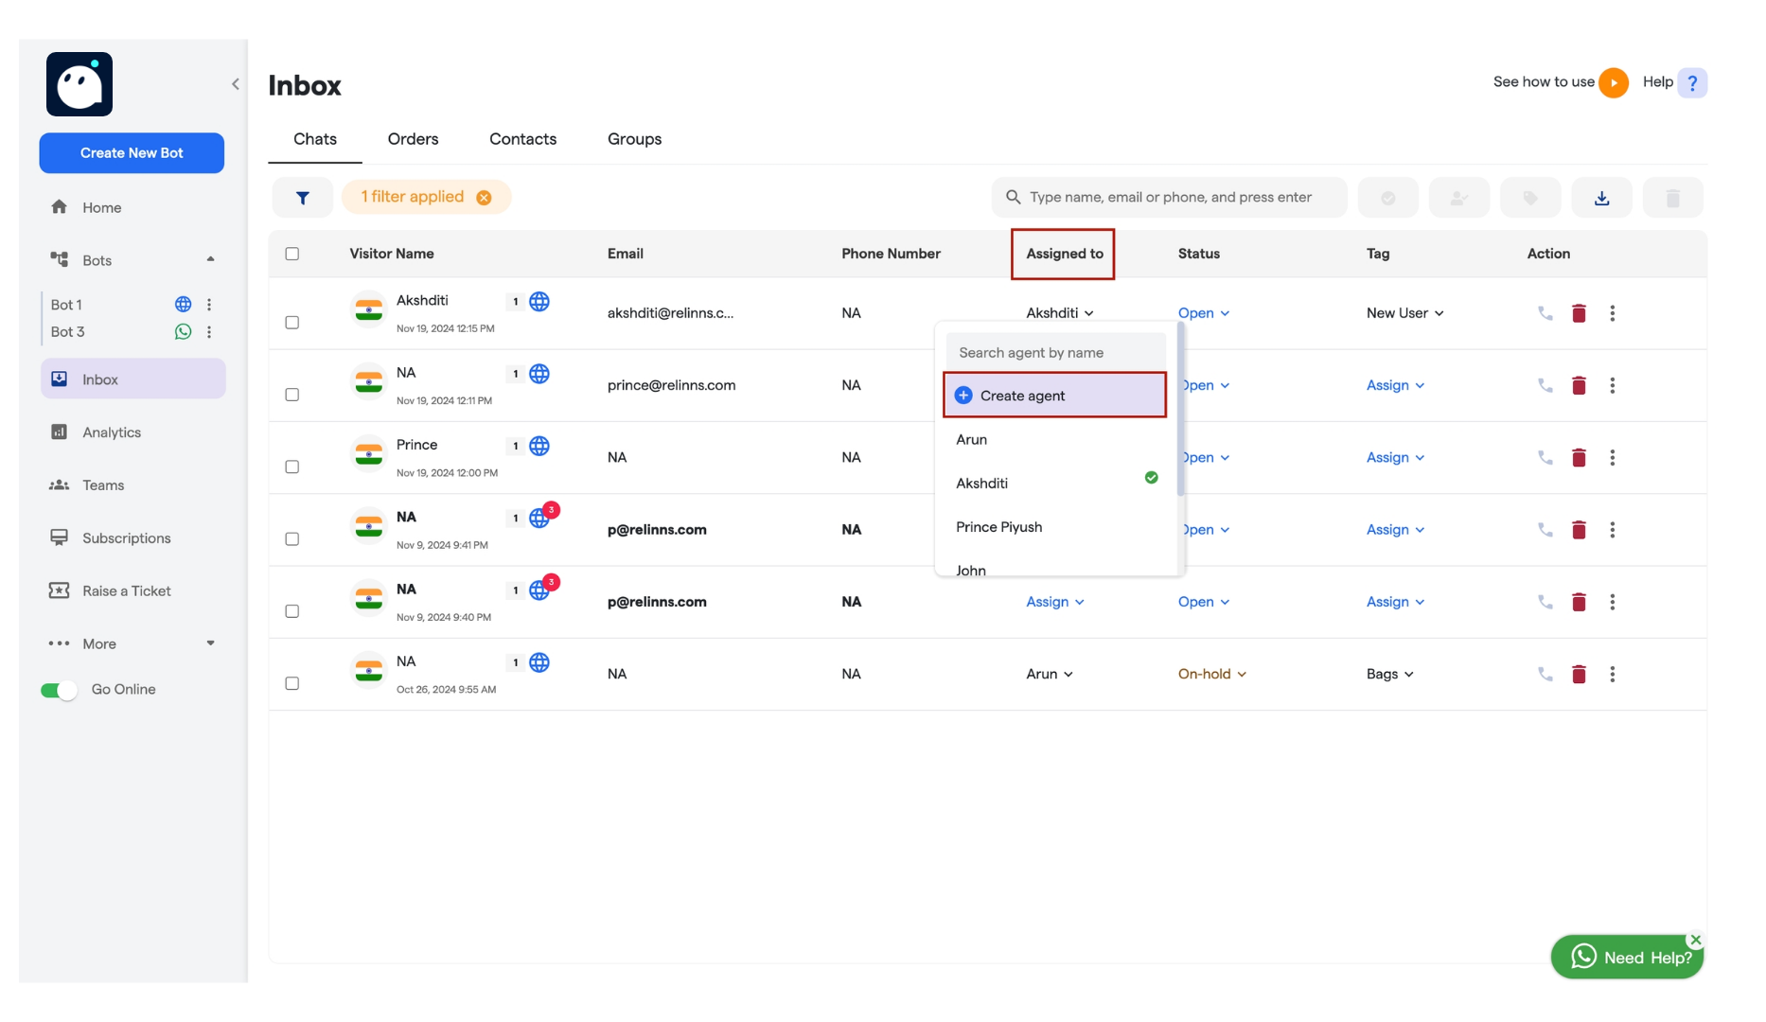Open the On-hold status dropdown
The width and height of the screenshot is (1766, 1022).
(1212, 674)
